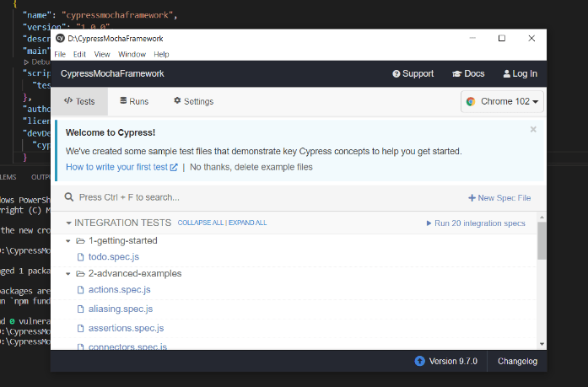Click the file icon beside actions.spec.js
The image size is (588, 387).
pyautogui.click(x=80, y=290)
